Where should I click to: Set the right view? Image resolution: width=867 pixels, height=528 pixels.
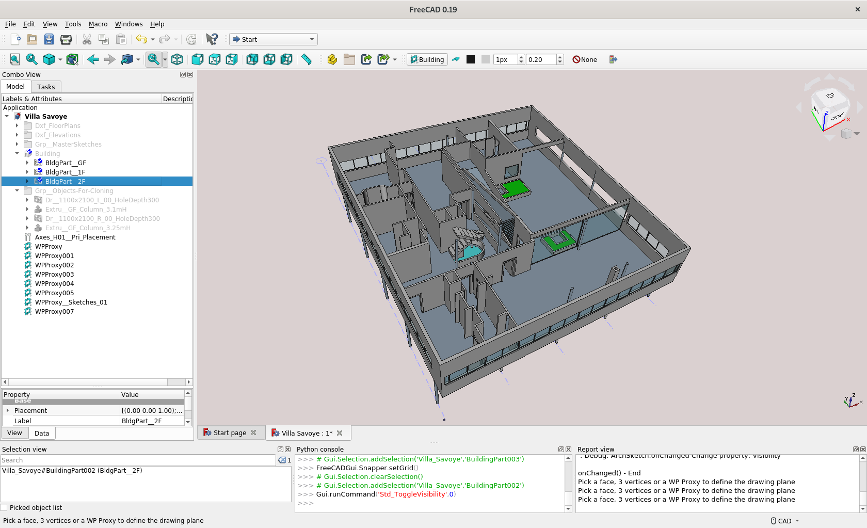232,59
